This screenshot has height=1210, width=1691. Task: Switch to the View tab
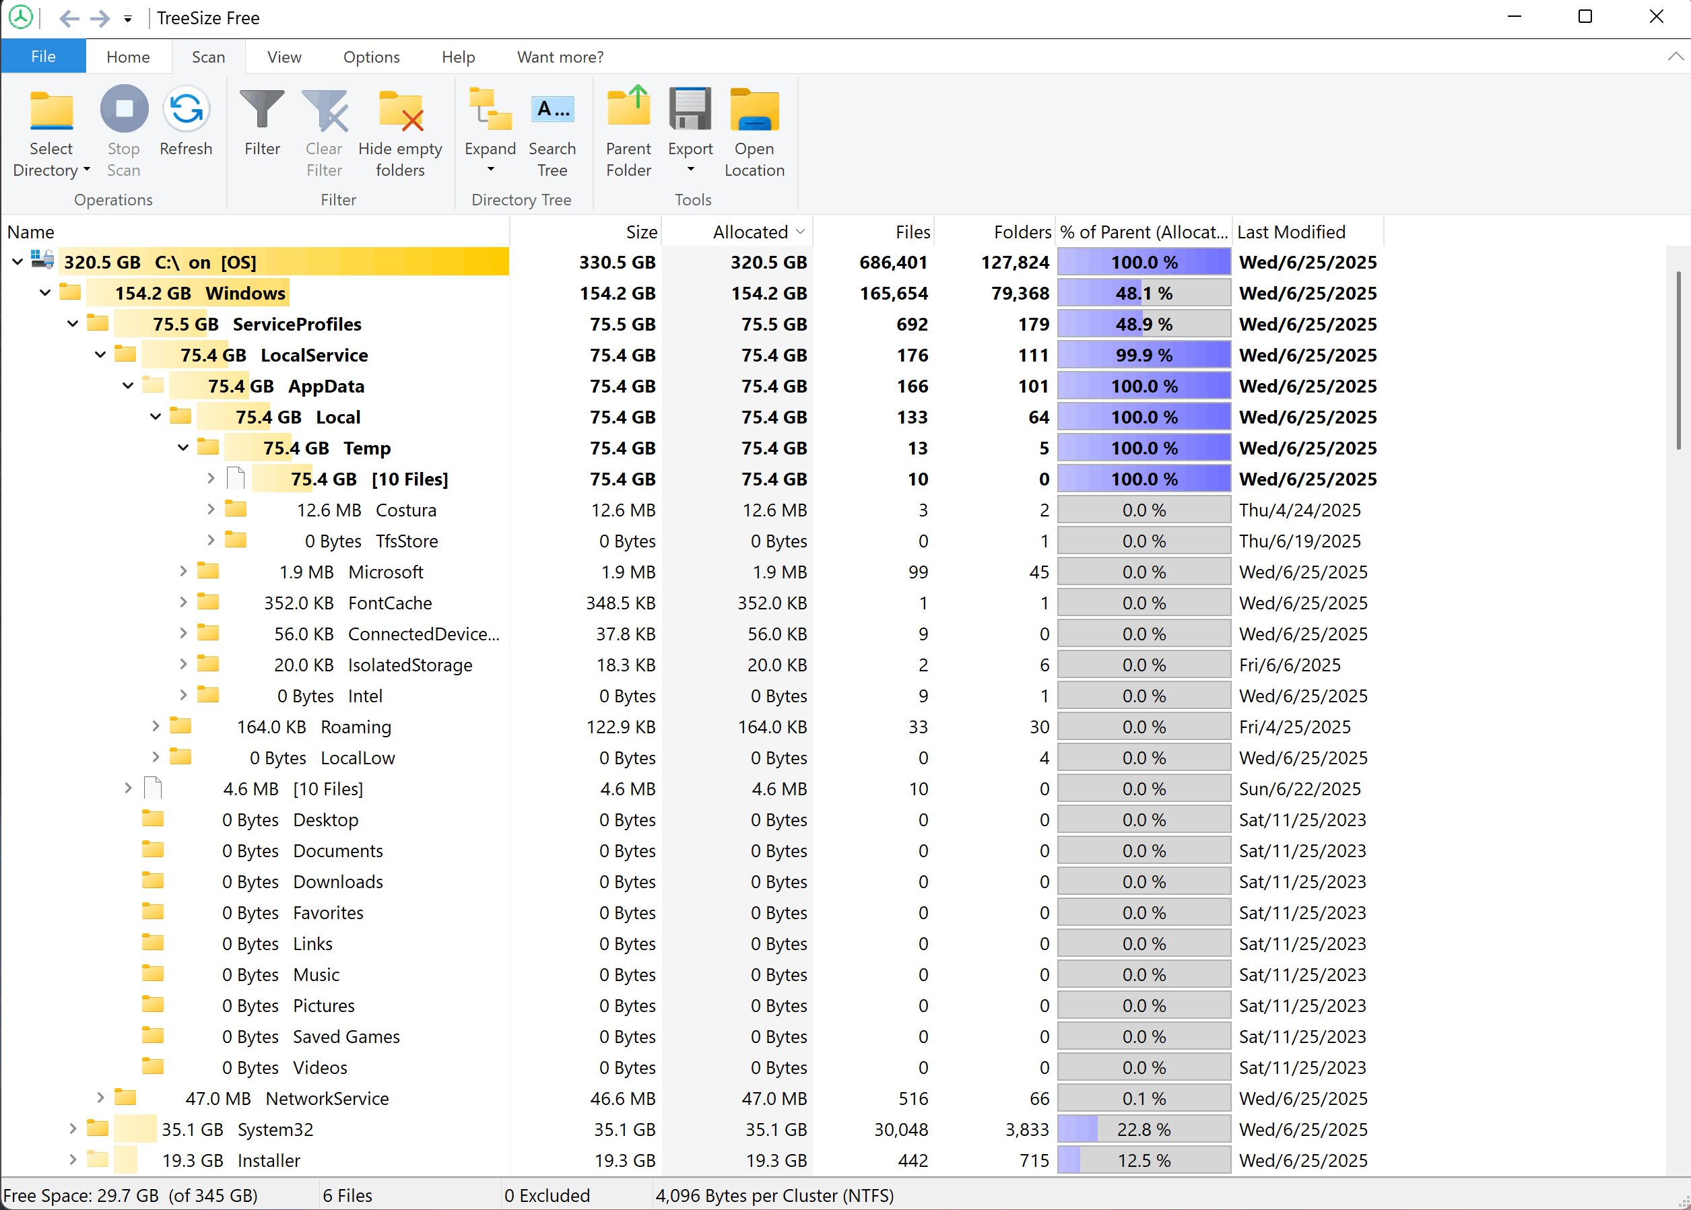click(x=284, y=57)
